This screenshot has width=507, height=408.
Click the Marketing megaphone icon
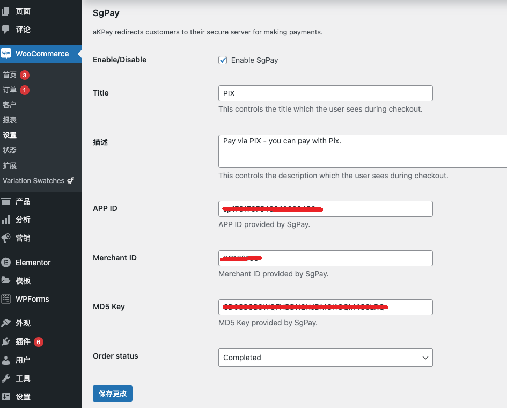click(x=6, y=238)
